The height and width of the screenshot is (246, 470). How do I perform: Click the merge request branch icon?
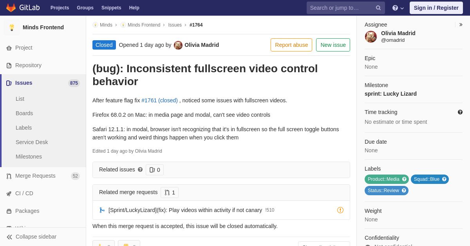click(102, 210)
